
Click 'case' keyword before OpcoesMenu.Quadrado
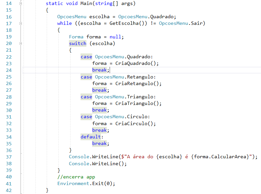point(86,57)
